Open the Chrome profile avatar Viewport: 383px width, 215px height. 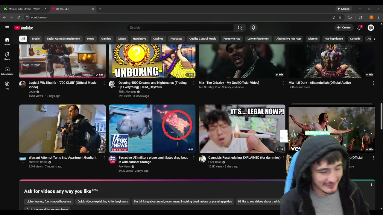tap(371, 17)
